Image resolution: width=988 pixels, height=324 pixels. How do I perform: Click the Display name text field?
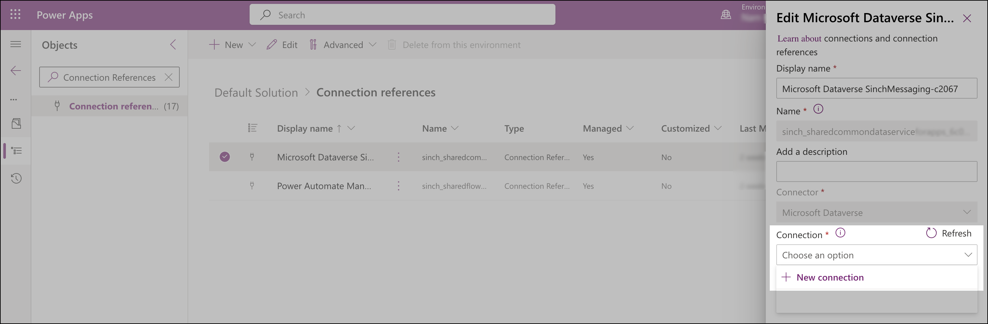(x=876, y=89)
